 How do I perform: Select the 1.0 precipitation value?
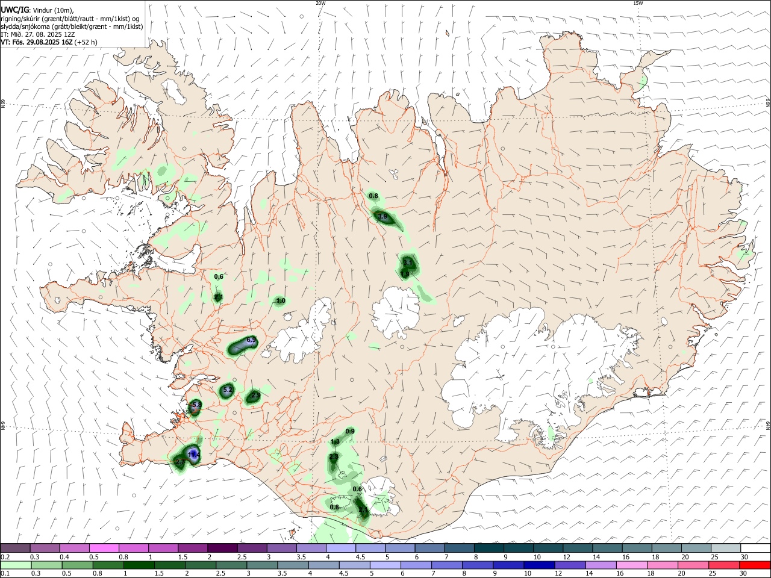pos(281,300)
